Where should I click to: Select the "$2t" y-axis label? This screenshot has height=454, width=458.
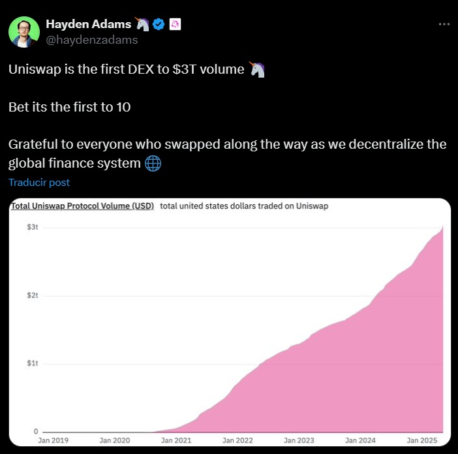point(33,295)
